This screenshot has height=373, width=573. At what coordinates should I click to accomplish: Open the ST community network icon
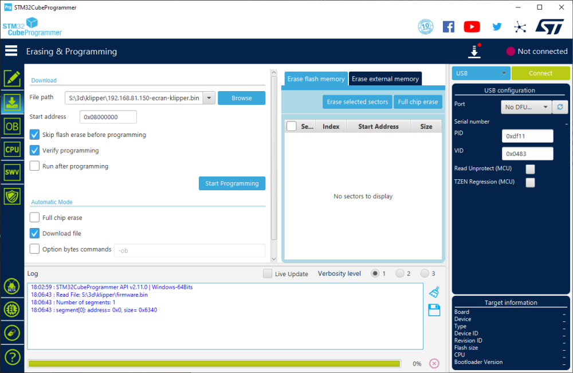(x=520, y=27)
